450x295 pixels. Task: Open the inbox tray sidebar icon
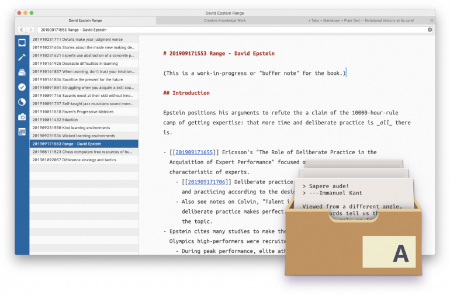(x=22, y=72)
